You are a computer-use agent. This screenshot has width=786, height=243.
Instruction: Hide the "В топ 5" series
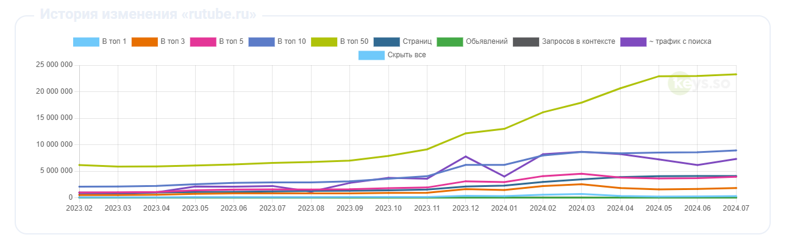click(216, 41)
